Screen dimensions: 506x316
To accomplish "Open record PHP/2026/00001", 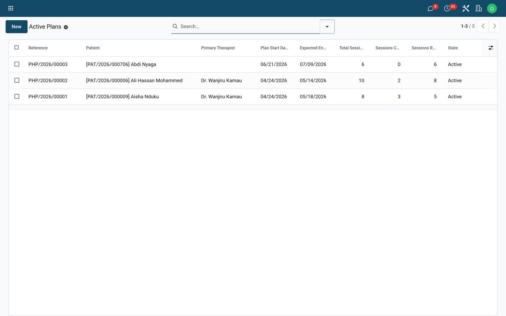I will click(48, 97).
